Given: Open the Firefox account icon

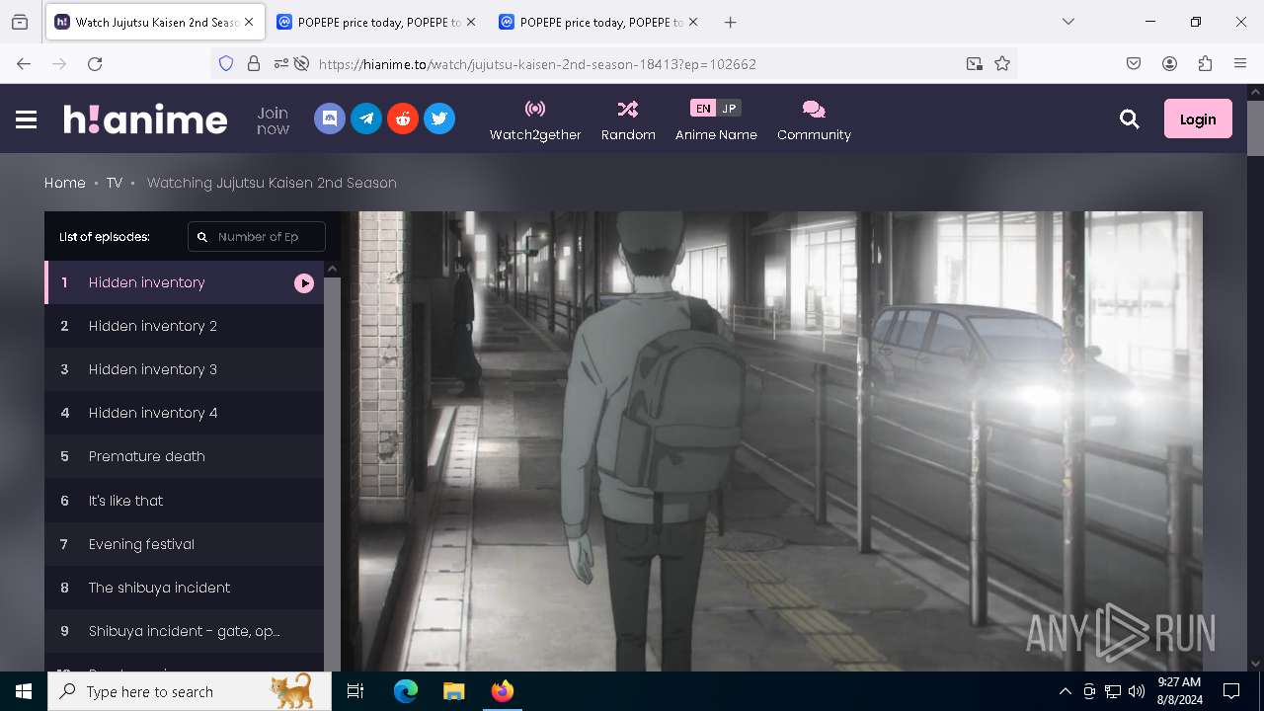Looking at the screenshot, I should point(1169,63).
